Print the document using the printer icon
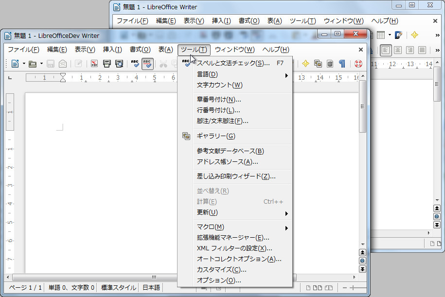This screenshot has height=297, width=445. [x=107, y=64]
